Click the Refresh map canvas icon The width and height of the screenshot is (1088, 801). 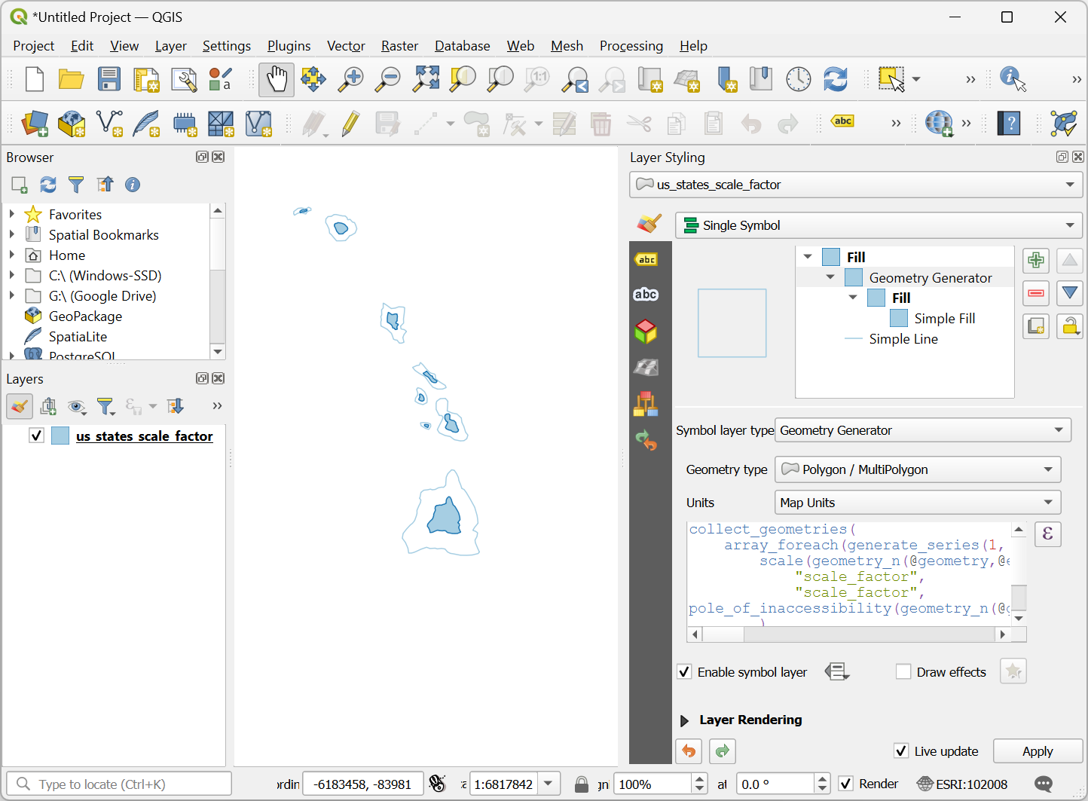835,79
